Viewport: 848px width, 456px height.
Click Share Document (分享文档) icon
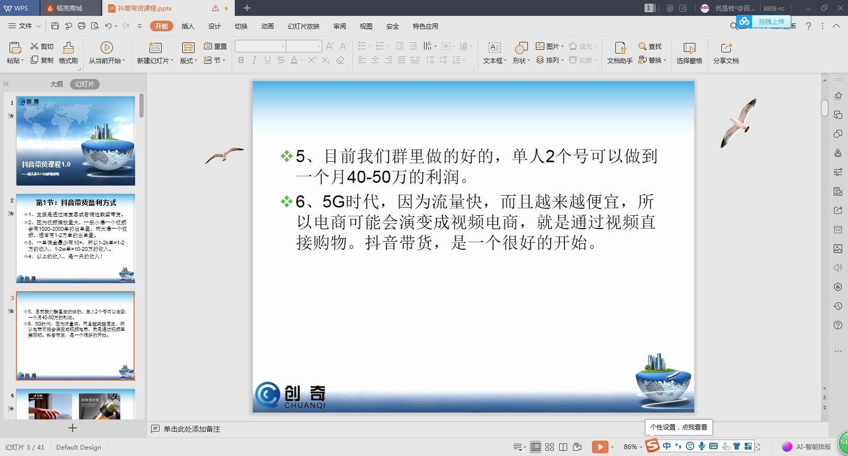pyautogui.click(x=726, y=48)
